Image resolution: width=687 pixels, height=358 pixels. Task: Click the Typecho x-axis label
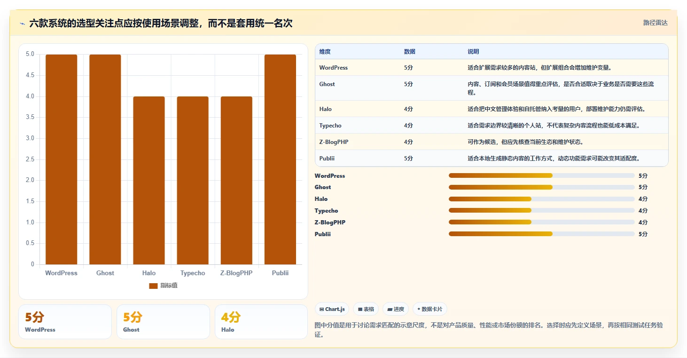click(x=193, y=273)
